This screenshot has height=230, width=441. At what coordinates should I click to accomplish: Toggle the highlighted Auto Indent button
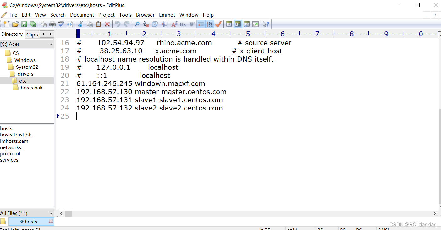[x=201, y=24]
